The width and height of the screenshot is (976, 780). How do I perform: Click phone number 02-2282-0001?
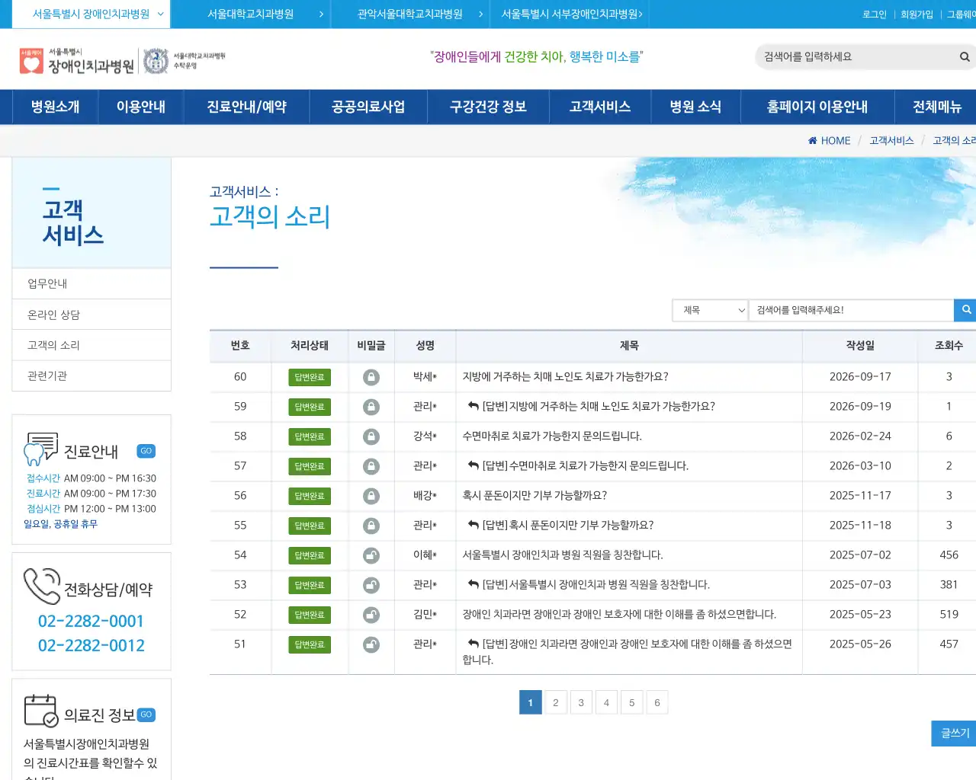[x=91, y=621]
